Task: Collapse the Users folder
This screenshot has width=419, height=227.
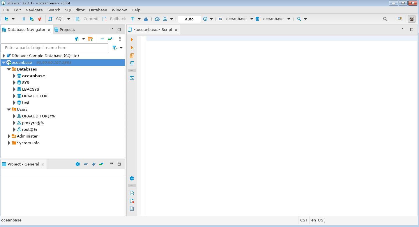Action: point(9,110)
